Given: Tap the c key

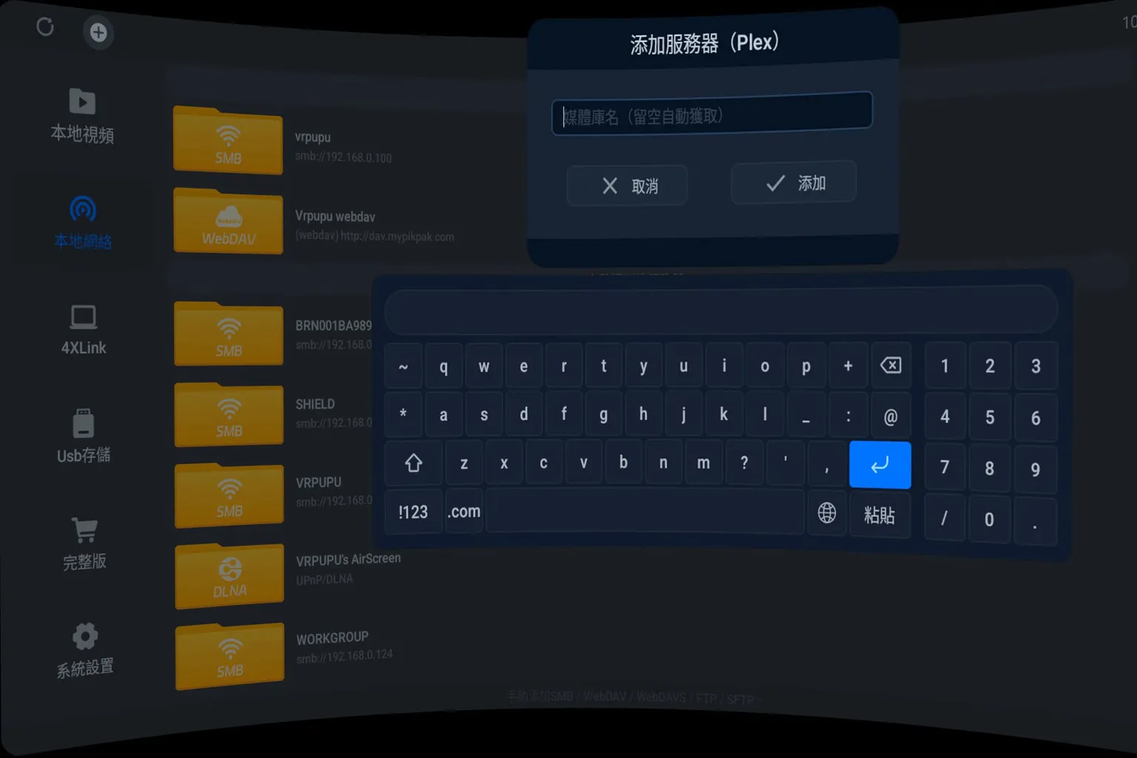Looking at the screenshot, I should pos(543,463).
